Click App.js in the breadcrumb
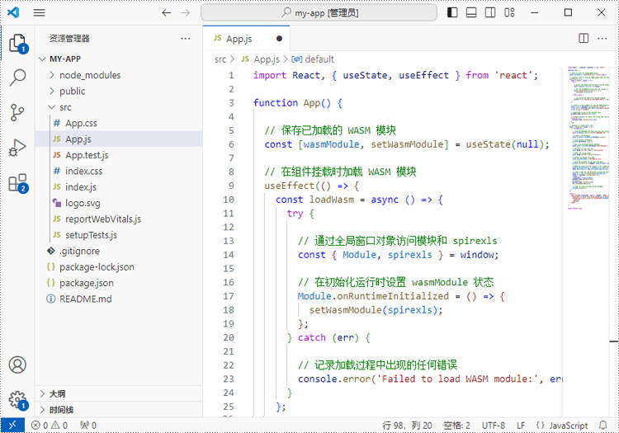 click(267, 59)
